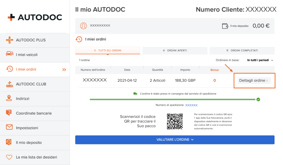The width and height of the screenshot is (283, 165).
Task: Click the car icon for I miei veicoli
Action: (x=9, y=55)
